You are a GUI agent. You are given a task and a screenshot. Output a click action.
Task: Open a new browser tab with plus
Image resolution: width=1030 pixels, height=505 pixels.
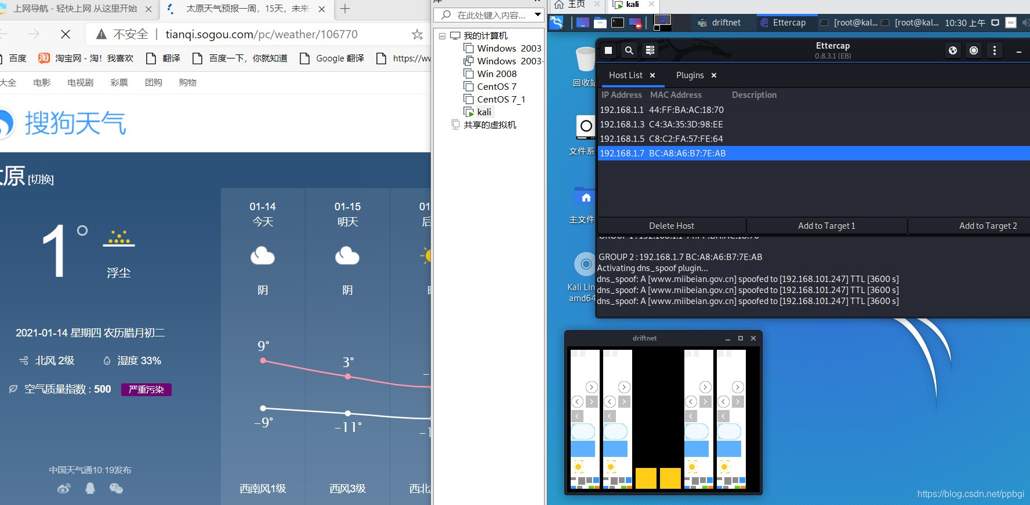point(345,9)
